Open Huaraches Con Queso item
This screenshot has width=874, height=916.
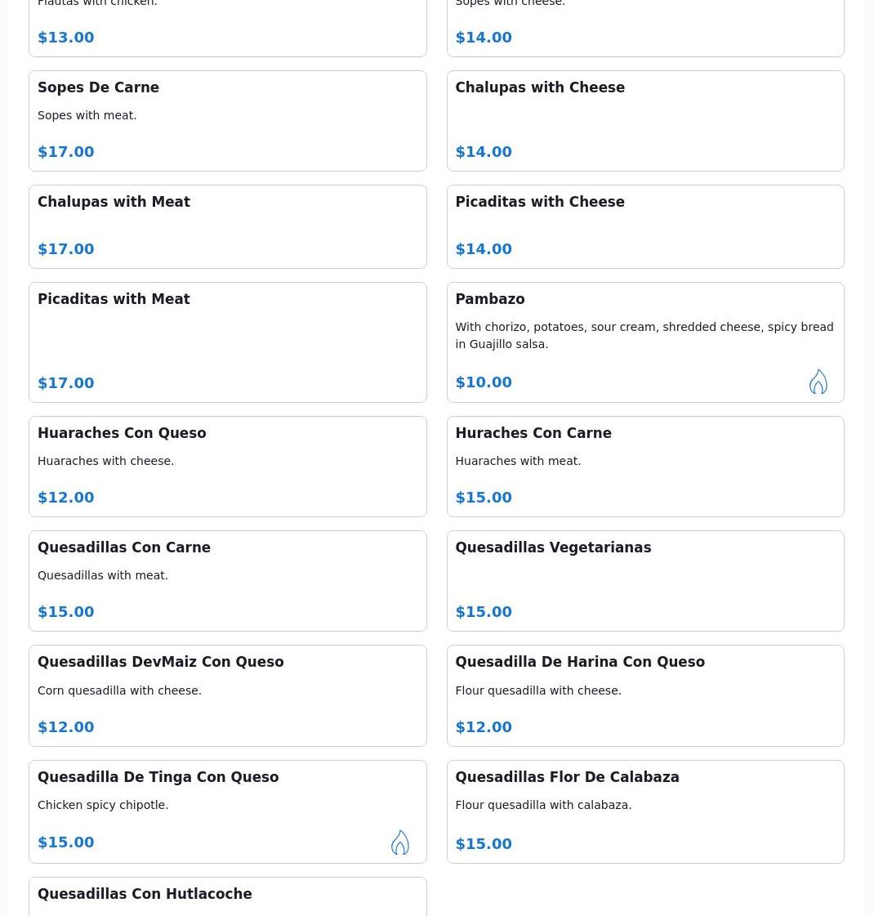(228, 467)
